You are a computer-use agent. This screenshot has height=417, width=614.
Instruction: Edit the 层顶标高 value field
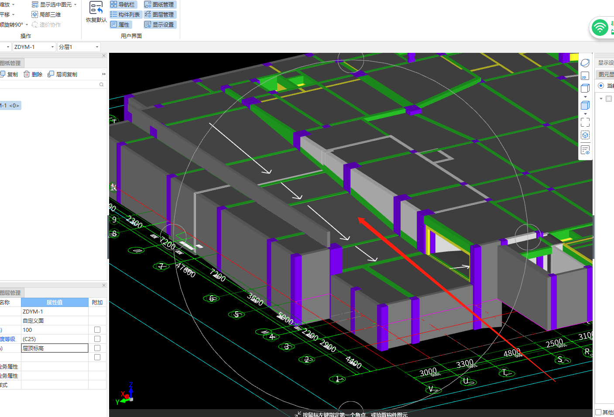click(x=55, y=348)
